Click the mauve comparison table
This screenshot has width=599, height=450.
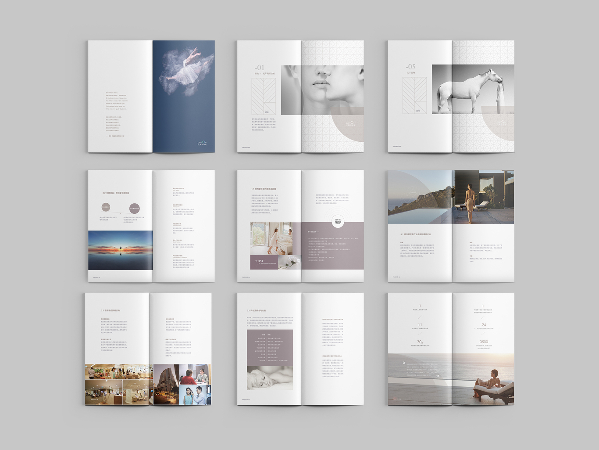click(270, 348)
